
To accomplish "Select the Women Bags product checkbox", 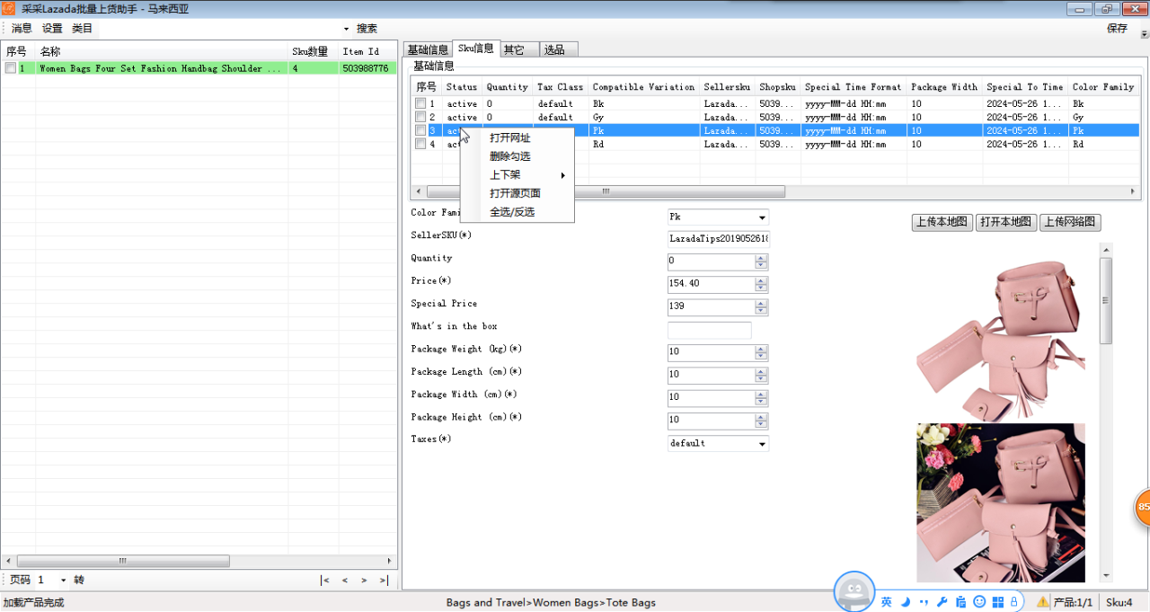I will coord(10,68).
